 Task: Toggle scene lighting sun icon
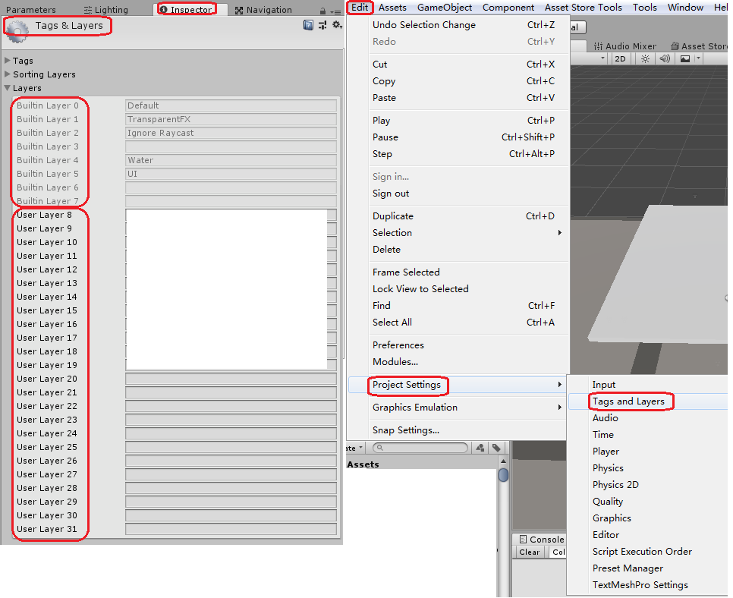(645, 59)
